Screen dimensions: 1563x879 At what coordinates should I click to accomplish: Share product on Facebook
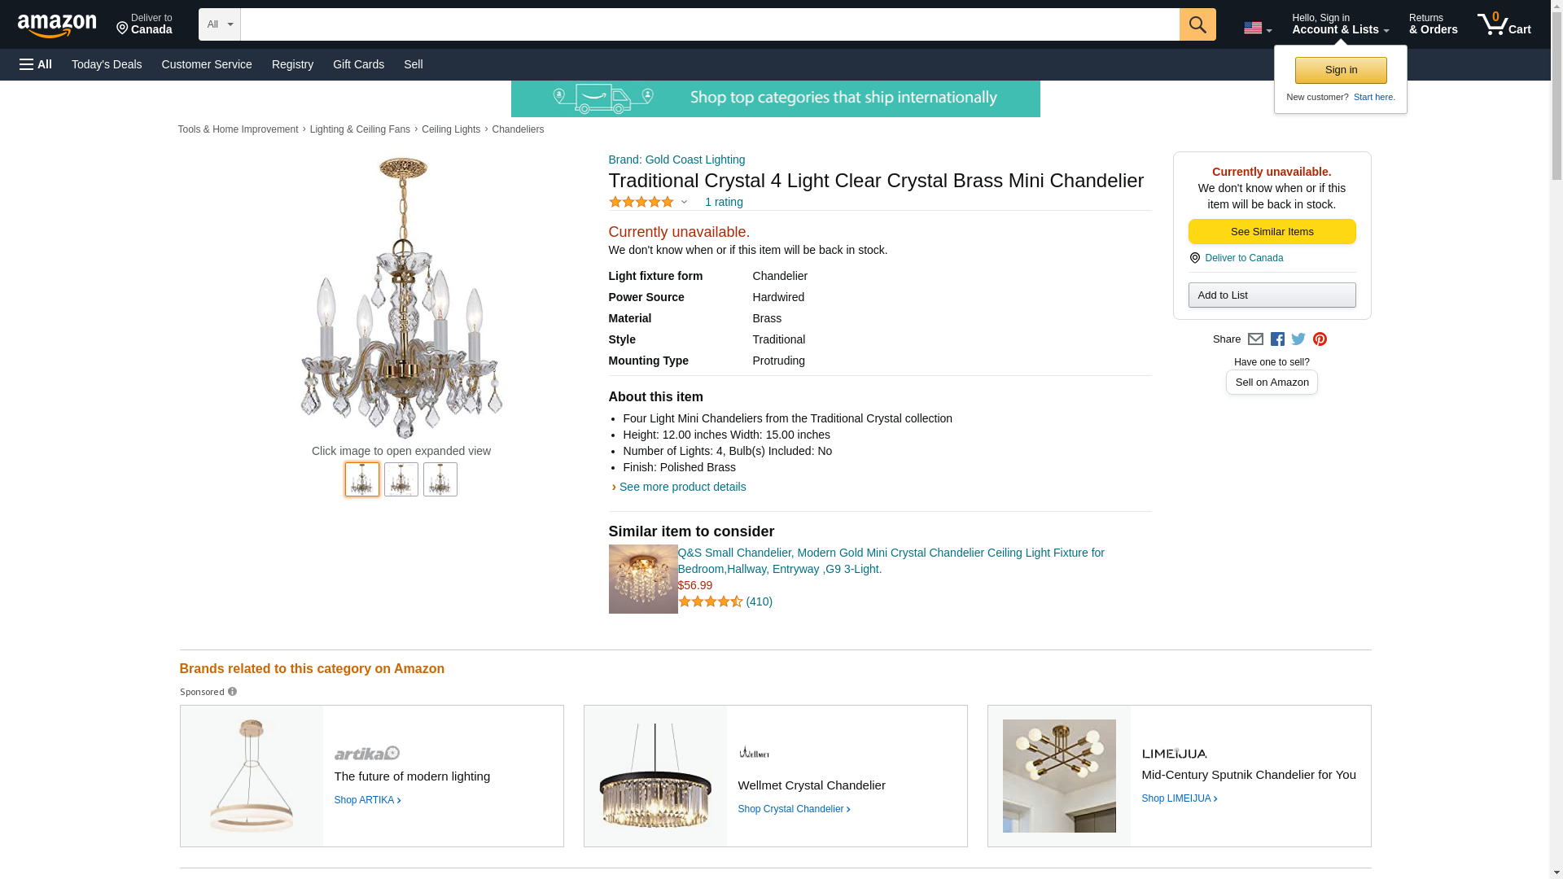pos(1277,339)
